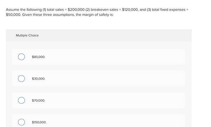Click the Multiple Choice heading

(x=27, y=35)
